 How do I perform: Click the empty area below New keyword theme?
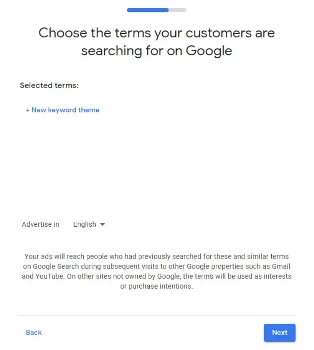(x=156, y=165)
